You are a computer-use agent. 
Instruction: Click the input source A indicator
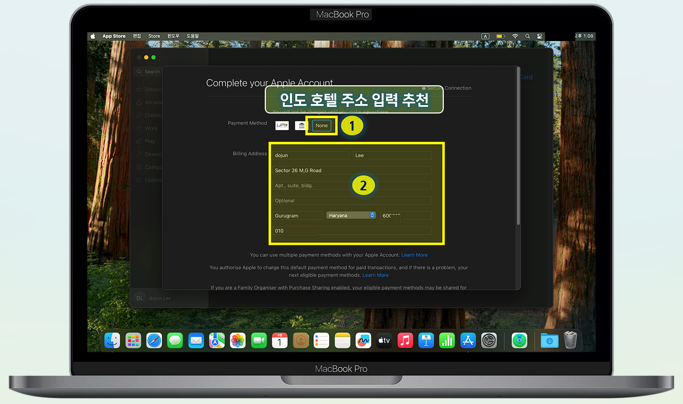point(485,36)
